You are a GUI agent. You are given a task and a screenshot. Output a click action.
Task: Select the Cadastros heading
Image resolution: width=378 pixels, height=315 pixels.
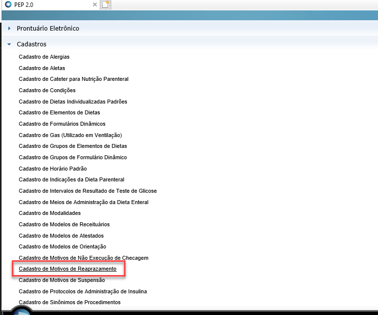pos(32,44)
